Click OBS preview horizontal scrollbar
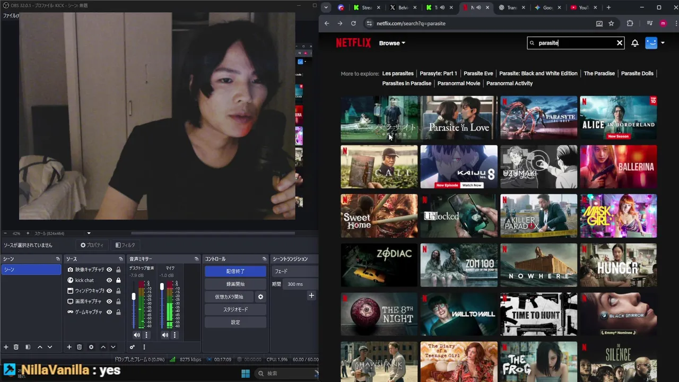The image size is (679, 382). pos(213,233)
